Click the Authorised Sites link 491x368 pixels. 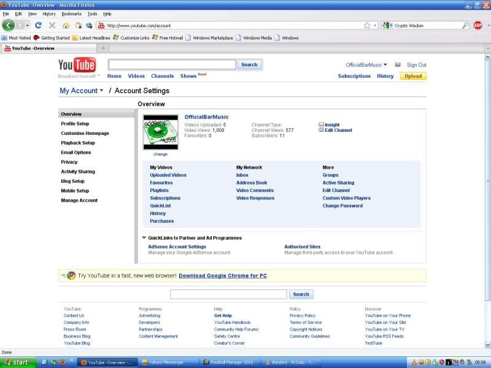[x=302, y=247]
